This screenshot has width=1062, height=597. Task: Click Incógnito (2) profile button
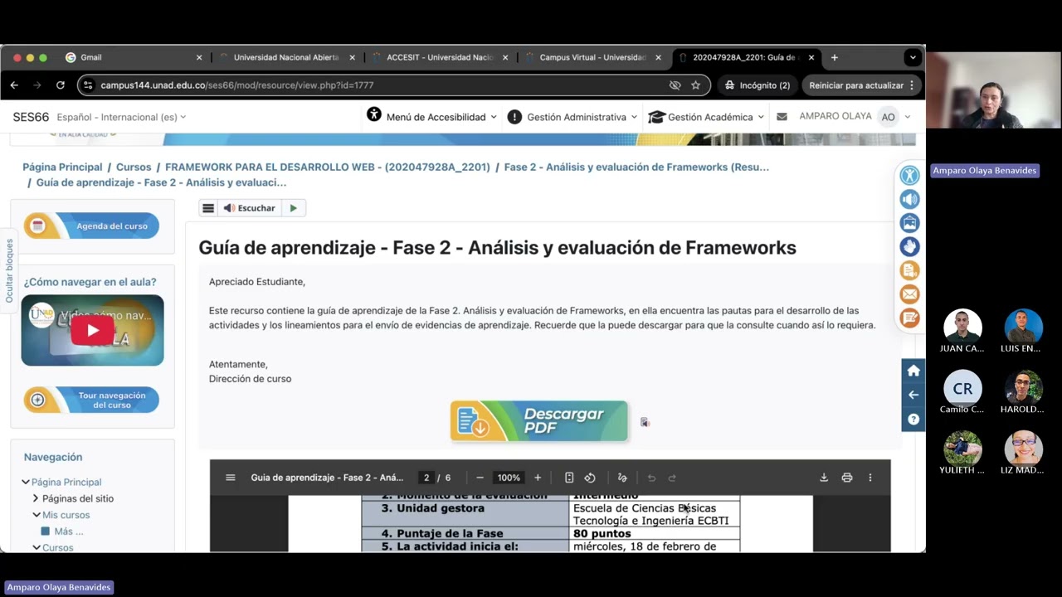(x=756, y=85)
